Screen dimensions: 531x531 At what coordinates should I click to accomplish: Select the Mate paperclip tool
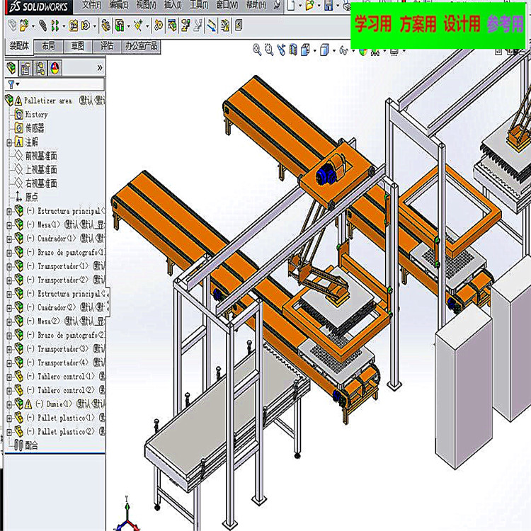coord(43,25)
